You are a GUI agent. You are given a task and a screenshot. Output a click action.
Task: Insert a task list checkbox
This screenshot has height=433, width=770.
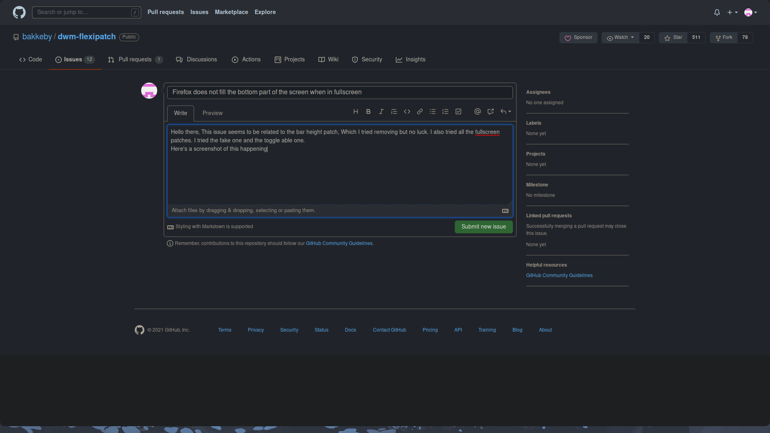coord(458,111)
